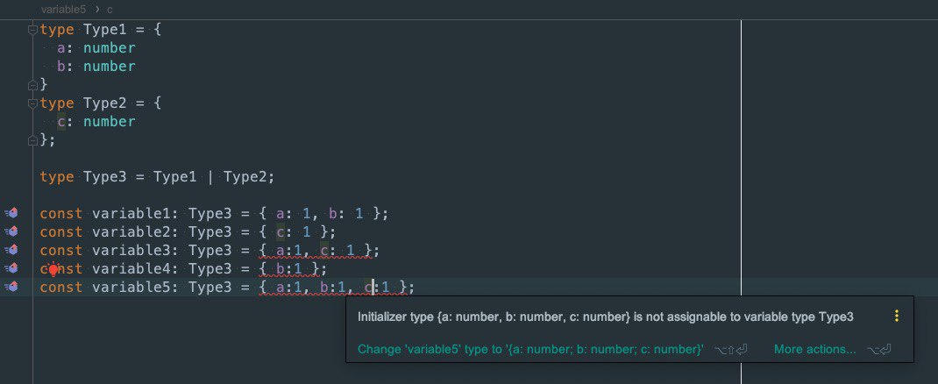Click highlighted property c in Type2

[61, 122]
